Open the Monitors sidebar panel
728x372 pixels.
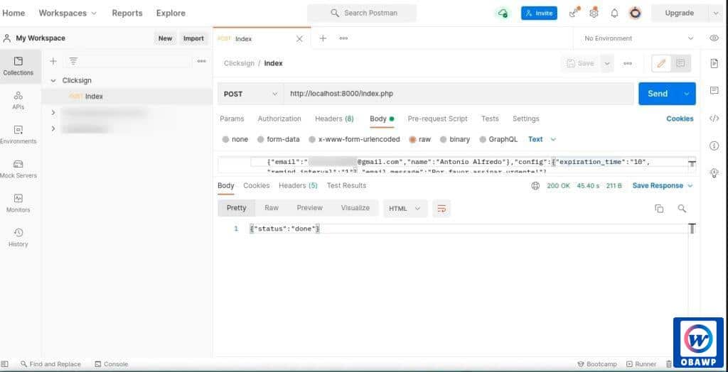(18, 204)
